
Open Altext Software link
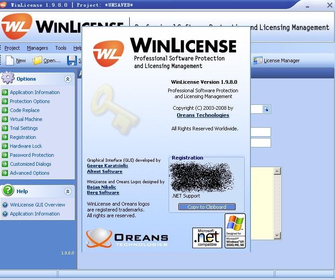pos(105,171)
